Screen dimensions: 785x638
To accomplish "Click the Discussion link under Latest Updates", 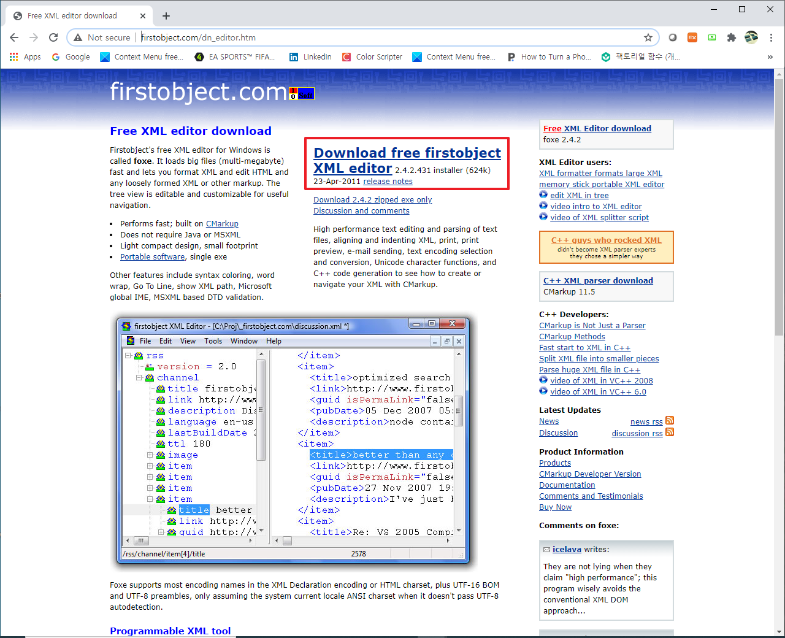I will tap(558, 433).
